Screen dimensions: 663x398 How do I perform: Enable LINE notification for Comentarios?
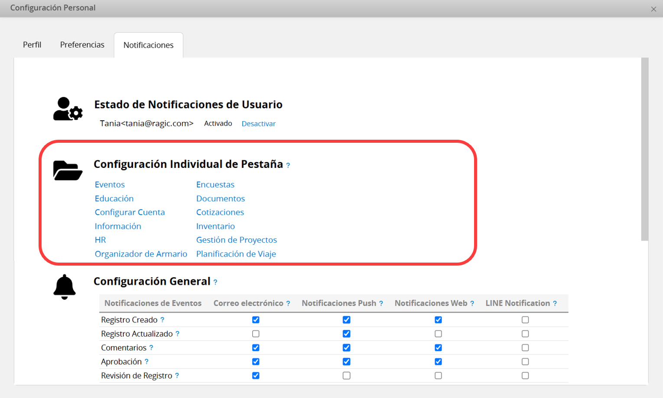525,348
